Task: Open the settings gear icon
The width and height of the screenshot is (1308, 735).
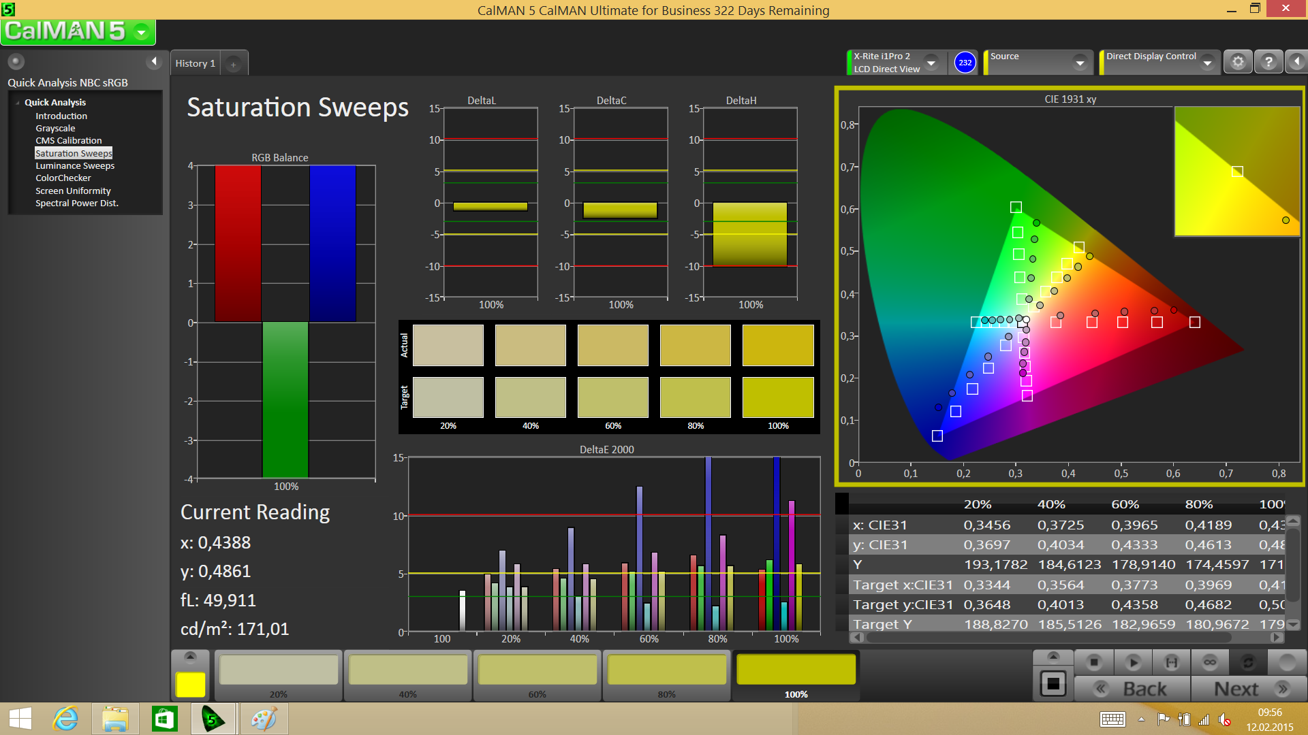Action: click(1238, 62)
